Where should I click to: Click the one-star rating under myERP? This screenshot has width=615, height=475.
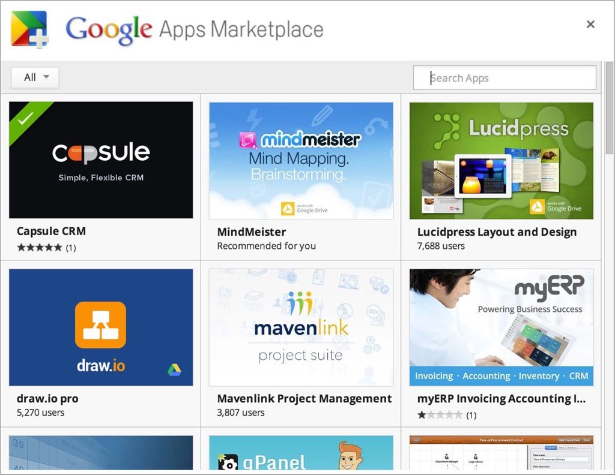pyautogui.click(x=440, y=415)
